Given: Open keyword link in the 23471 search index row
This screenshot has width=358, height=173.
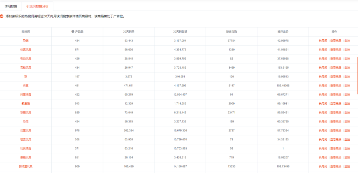Looking at the screenshot, I should (x=26, y=113).
